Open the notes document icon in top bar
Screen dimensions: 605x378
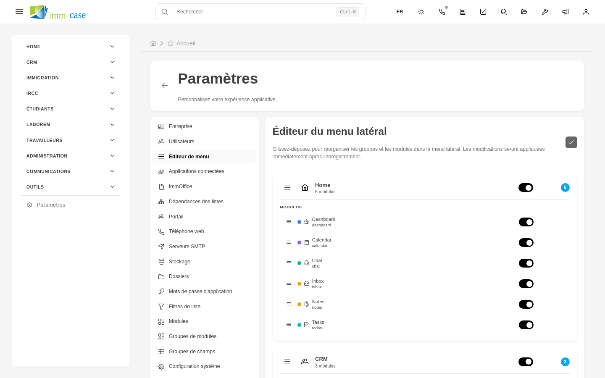click(x=463, y=12)
